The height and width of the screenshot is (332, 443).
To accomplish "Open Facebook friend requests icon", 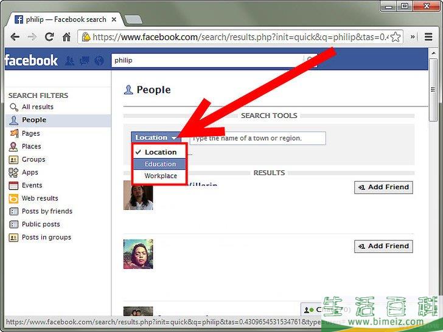I will (x=70, y=60).
